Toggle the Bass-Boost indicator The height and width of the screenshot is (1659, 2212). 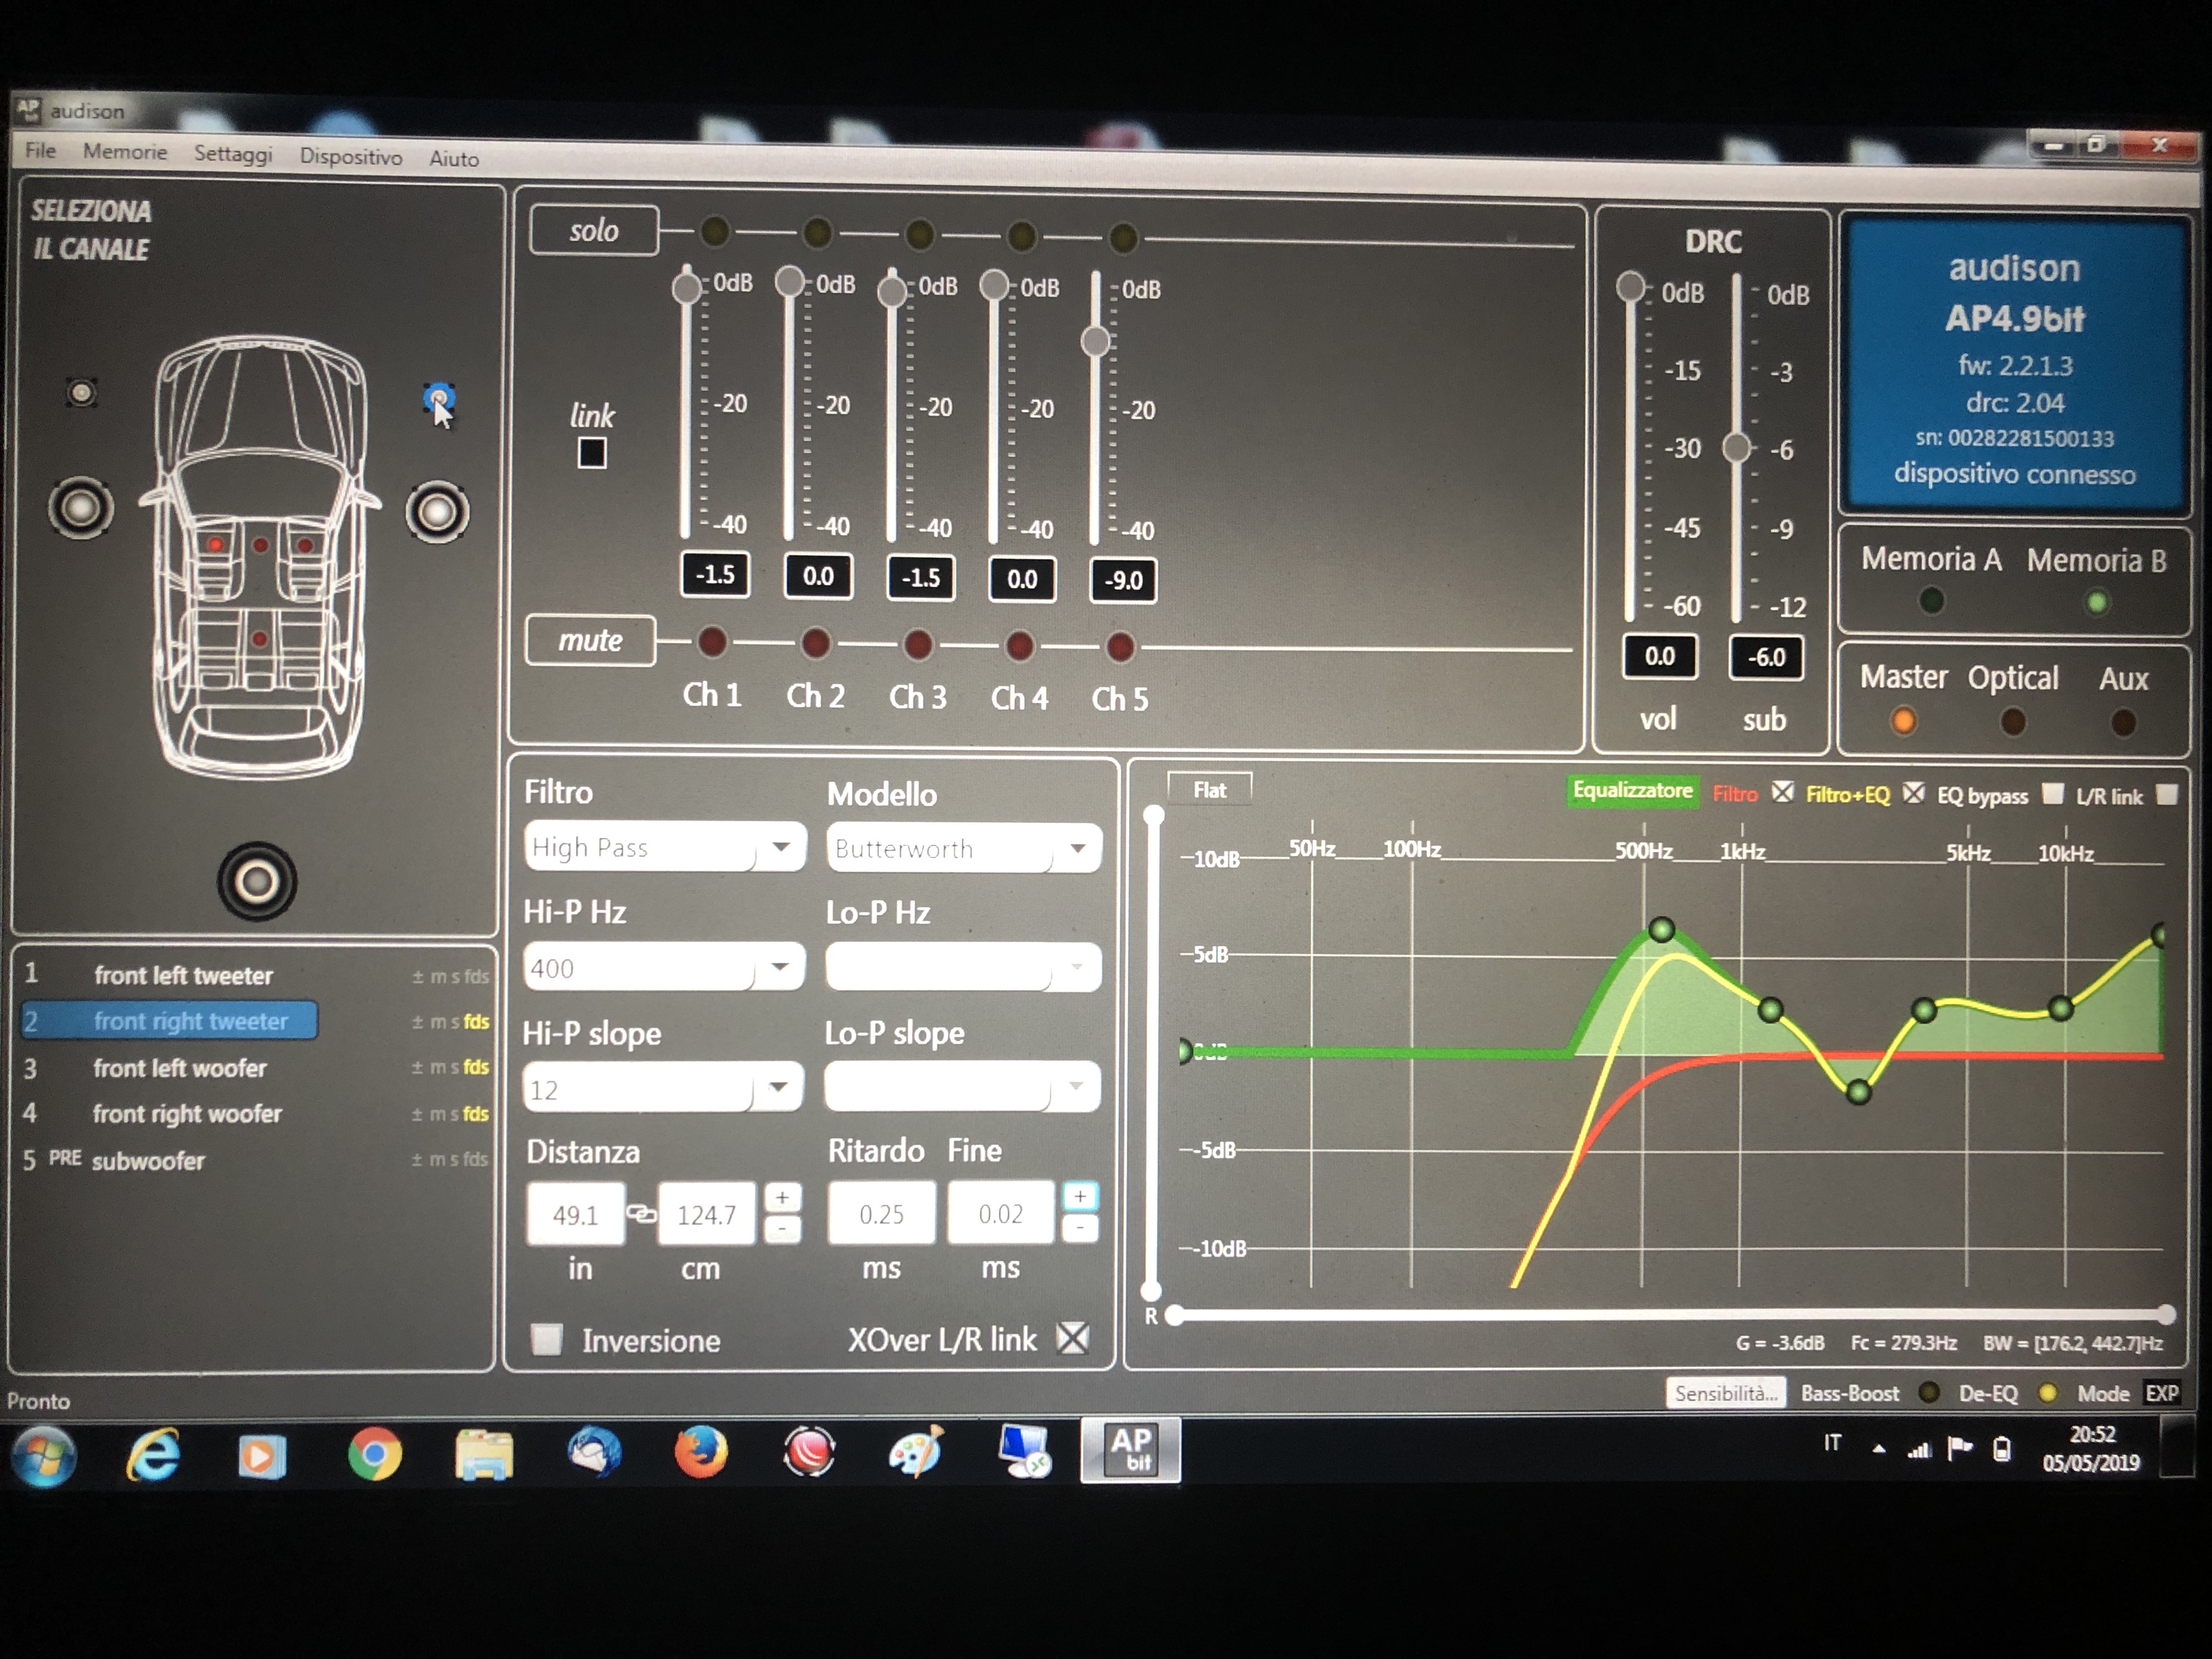tap(1929, 1393)
